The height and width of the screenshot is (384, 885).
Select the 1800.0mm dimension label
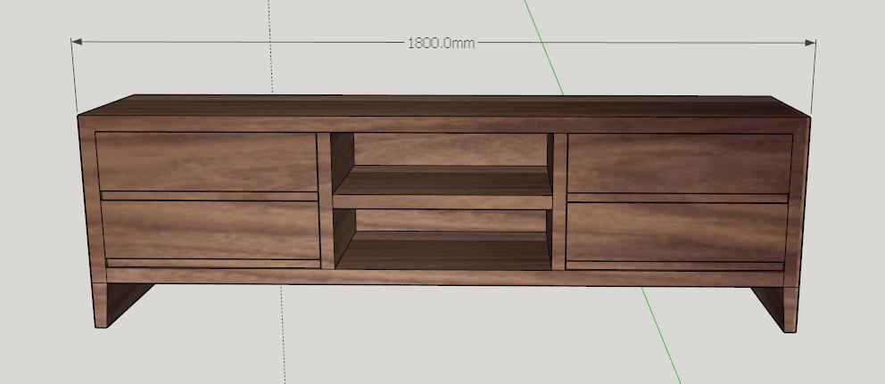click(x=441, y=43)
